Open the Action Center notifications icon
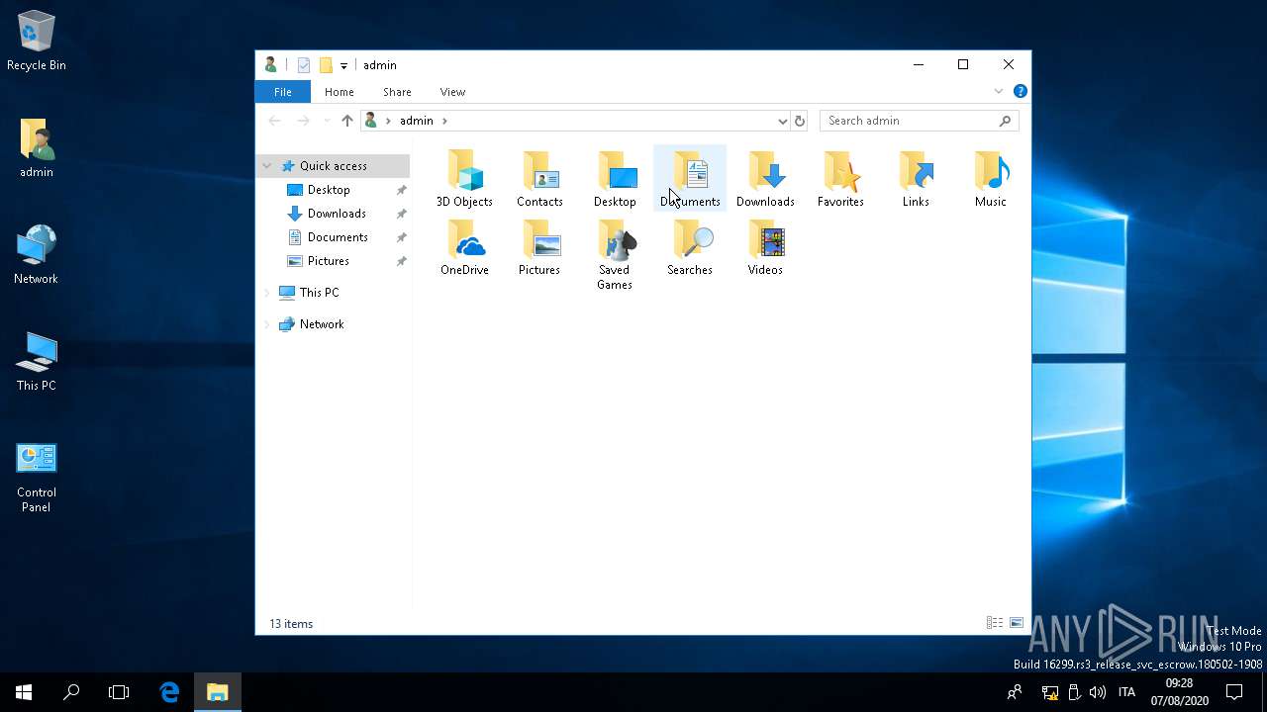 1234,692
